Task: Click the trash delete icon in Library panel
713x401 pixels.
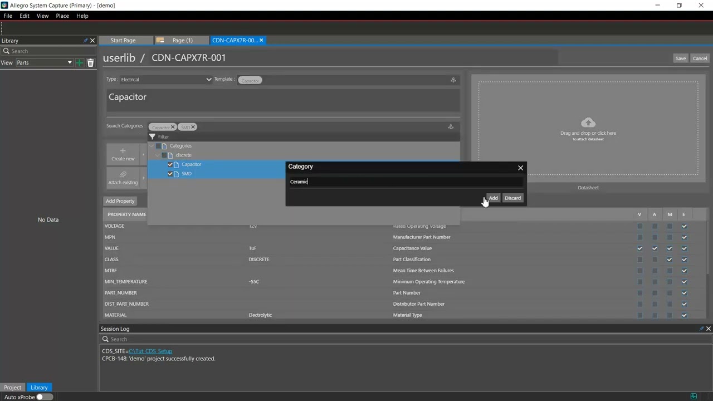Action: coord(90,63)
